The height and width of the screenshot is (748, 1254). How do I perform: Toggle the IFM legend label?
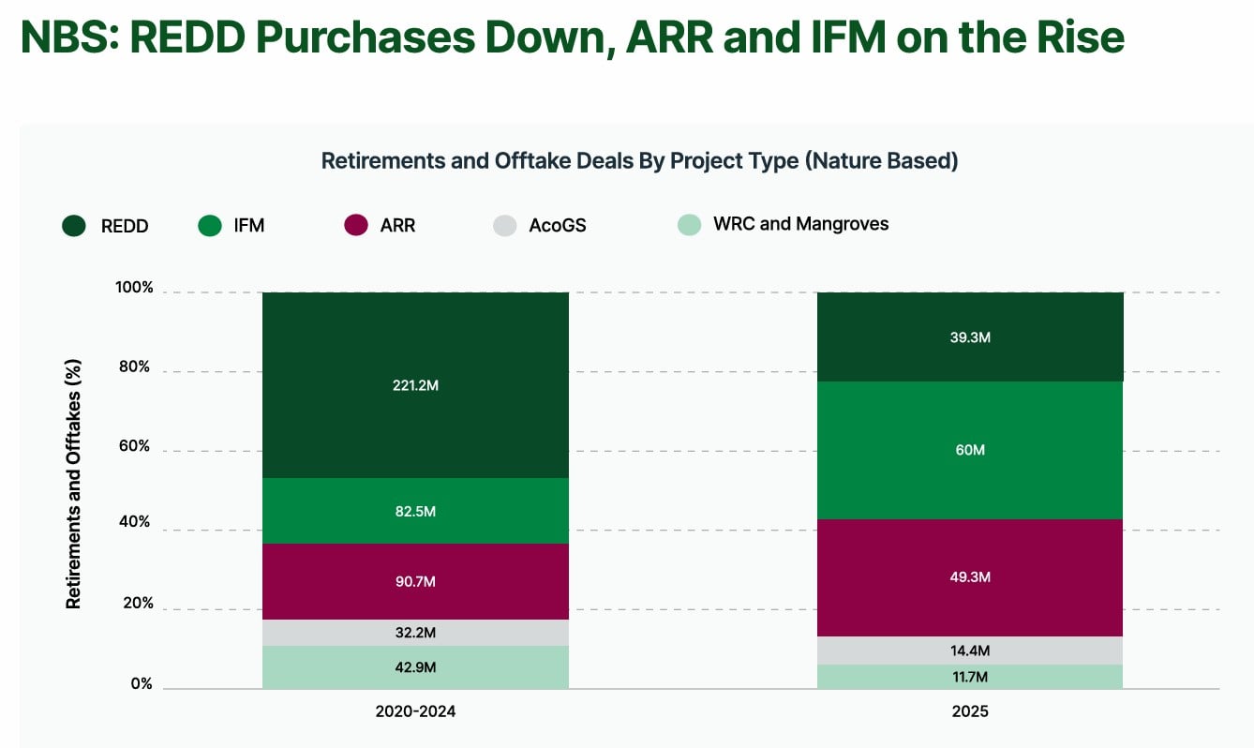(249, 226)
